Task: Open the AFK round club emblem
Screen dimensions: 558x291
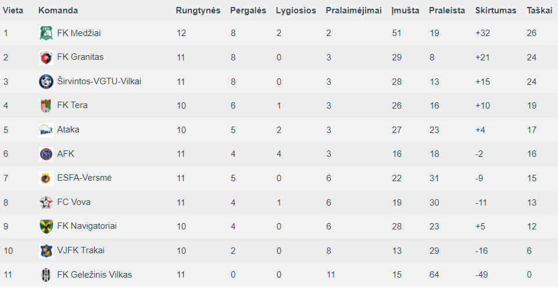Action: coord(46,154)
